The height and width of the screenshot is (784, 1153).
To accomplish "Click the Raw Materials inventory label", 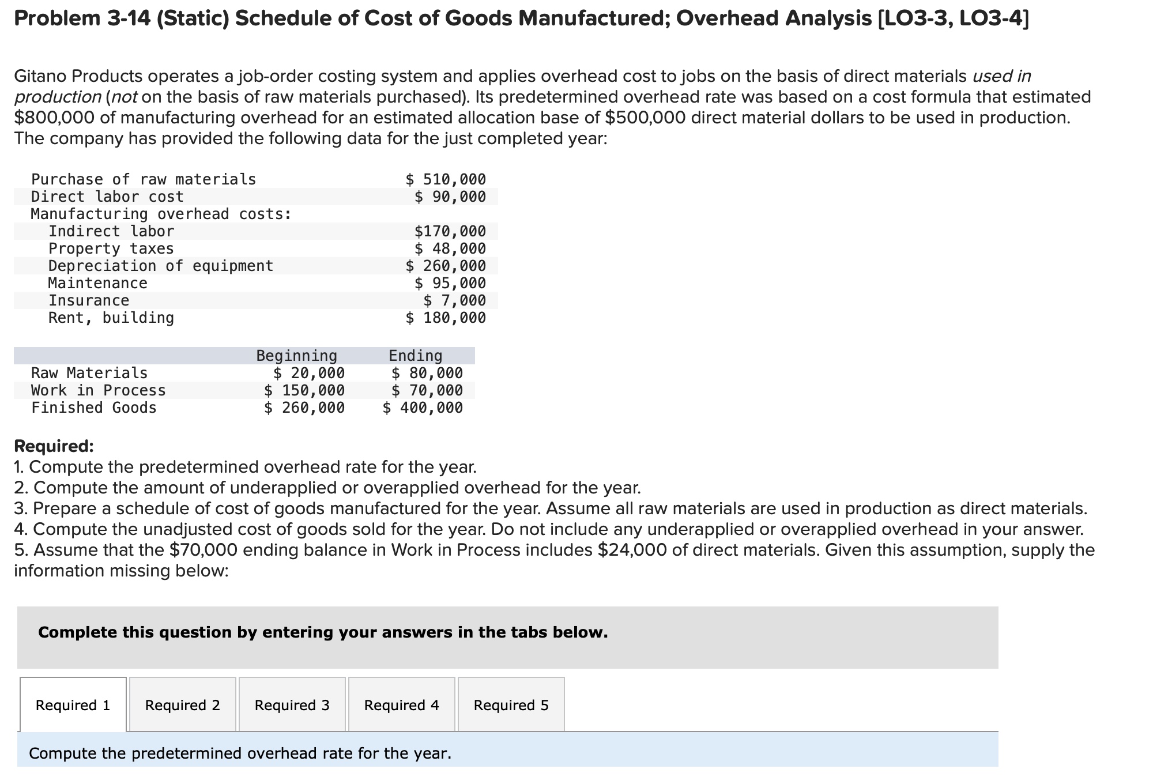I will pos(89,373).
